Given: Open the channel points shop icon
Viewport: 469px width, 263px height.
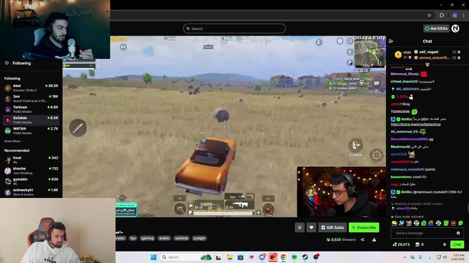Looking at the screenshot, I should [417, 244].
